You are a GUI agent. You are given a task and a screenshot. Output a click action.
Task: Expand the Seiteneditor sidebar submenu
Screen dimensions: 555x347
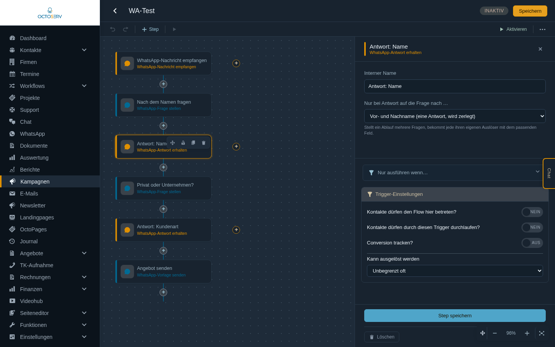click(x=84, y=313)
